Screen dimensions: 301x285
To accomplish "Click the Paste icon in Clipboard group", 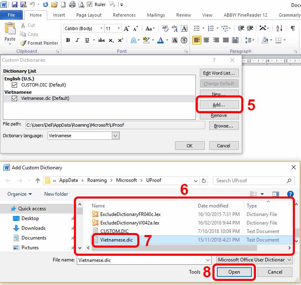I will pos(10,29).
